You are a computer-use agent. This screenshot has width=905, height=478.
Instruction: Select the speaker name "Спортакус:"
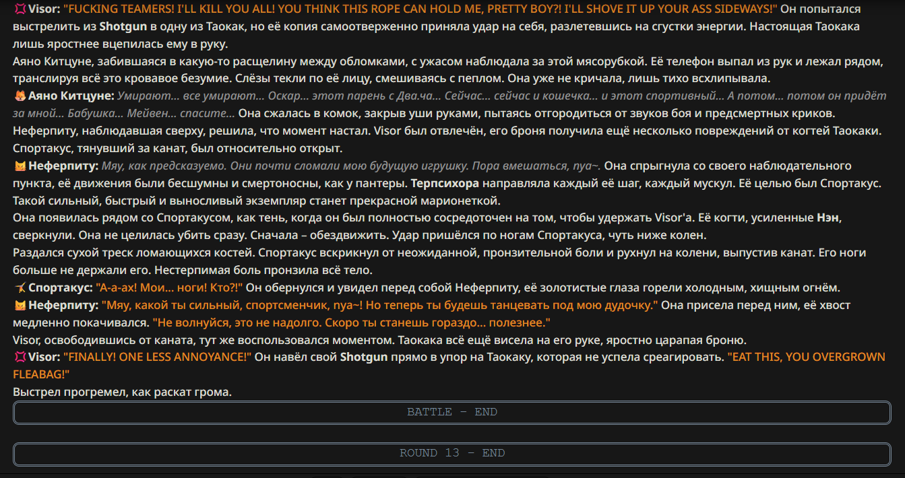tap(61, 288)
